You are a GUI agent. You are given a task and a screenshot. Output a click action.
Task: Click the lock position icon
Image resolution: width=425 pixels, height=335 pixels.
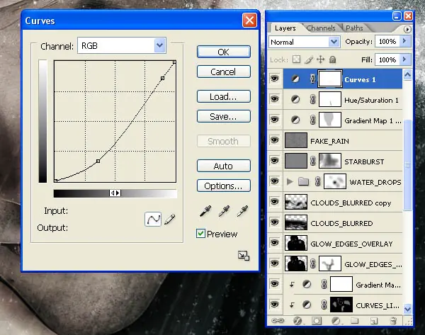tap(321, 59)
